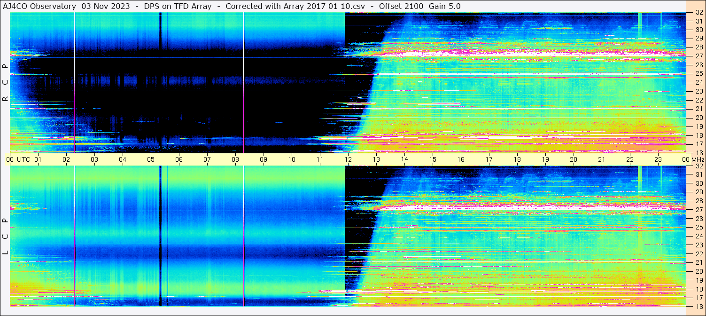
Task: Click the MHz unit label
Action: (x=698, y=159)
